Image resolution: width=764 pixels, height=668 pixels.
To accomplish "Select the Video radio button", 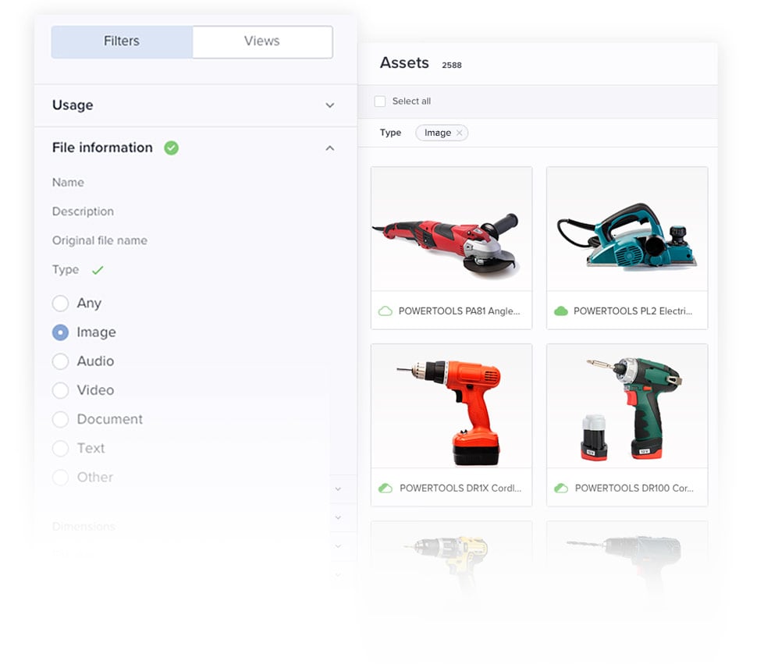I will point(60,390).
